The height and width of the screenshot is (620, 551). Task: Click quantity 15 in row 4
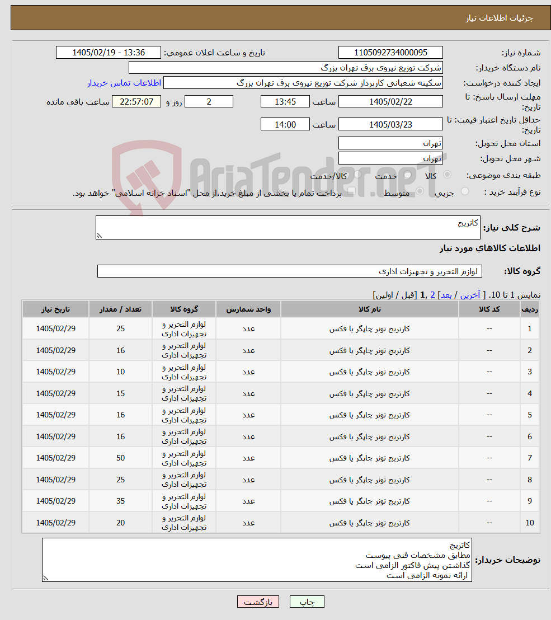pos(121,393)
